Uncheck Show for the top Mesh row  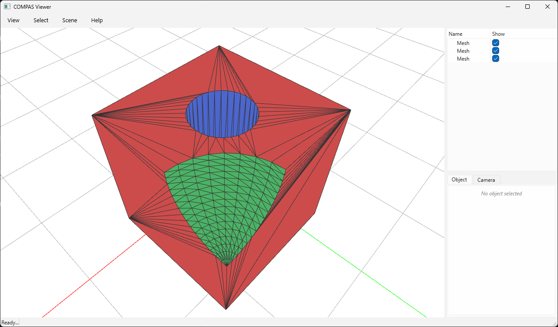coord(496,43)
